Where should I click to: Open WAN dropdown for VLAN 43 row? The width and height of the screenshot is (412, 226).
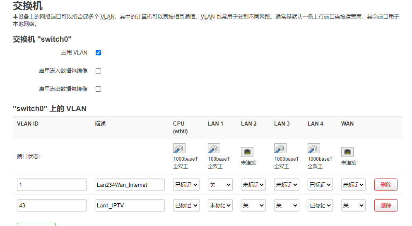(x=353, y=205)
